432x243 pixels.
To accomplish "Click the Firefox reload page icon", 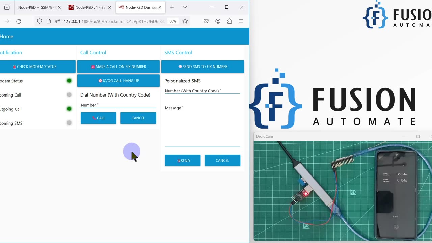I will (19, 21).
